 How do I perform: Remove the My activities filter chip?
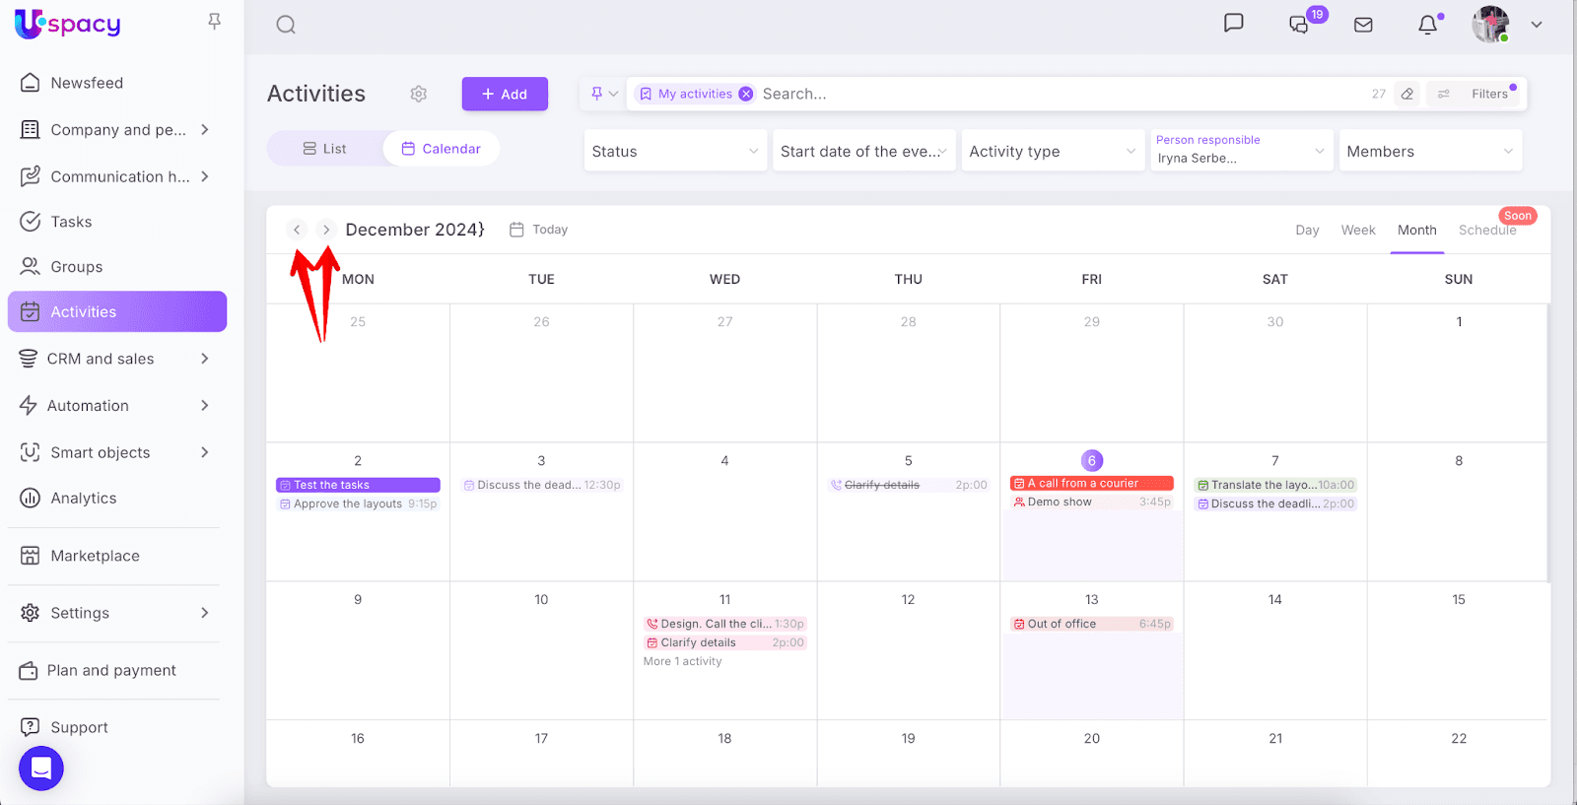tap(746, 94)
